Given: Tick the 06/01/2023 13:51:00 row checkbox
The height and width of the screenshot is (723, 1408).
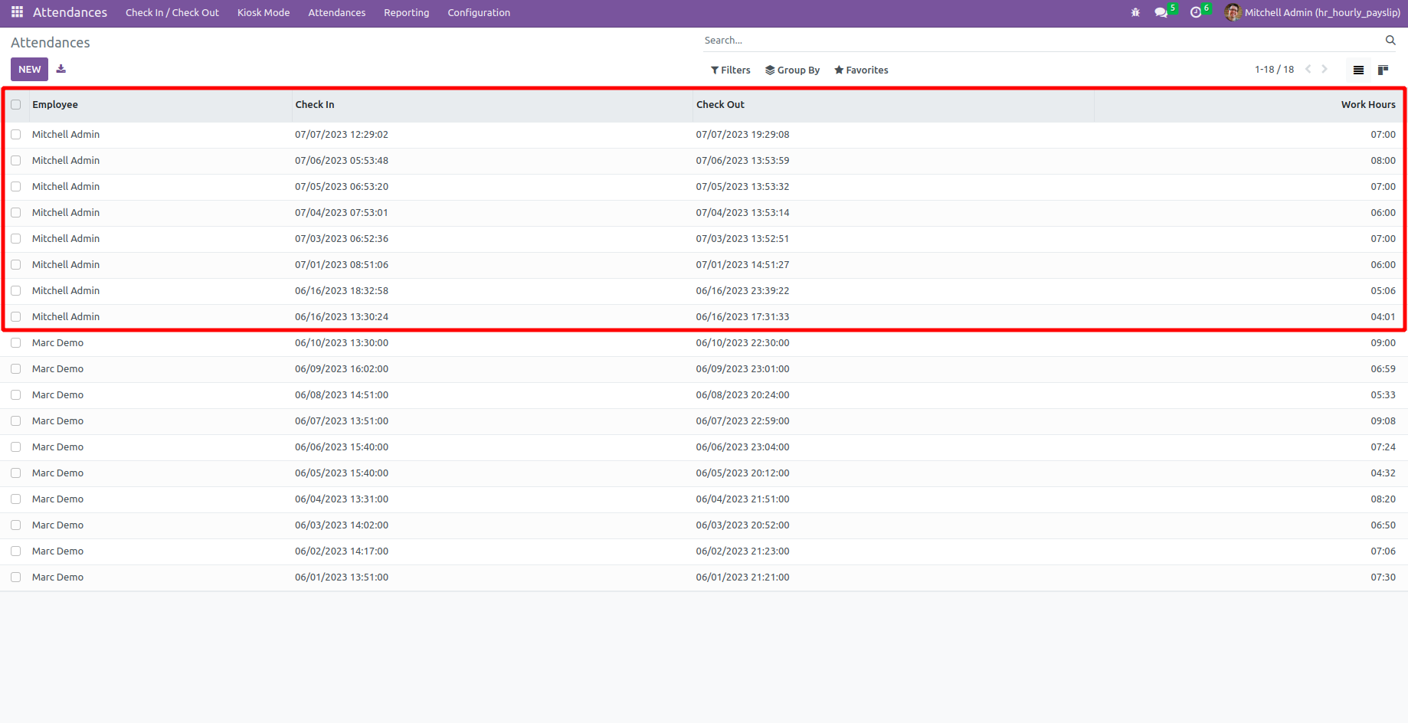Looking at the screenshot, I should (16, 577).
